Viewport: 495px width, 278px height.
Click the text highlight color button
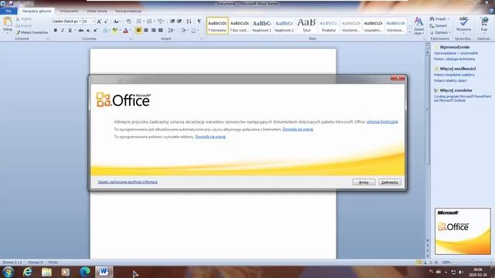(115, 30)
